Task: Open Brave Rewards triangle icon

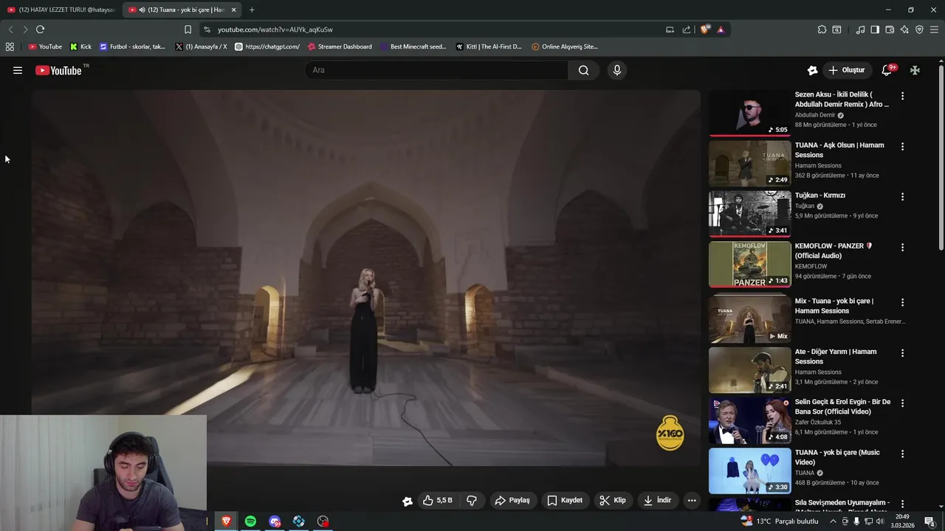Action: 721,29
